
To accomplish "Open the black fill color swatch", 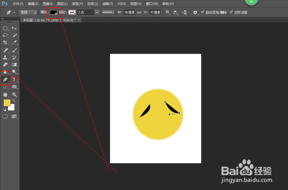I will [x=54, y=12].
